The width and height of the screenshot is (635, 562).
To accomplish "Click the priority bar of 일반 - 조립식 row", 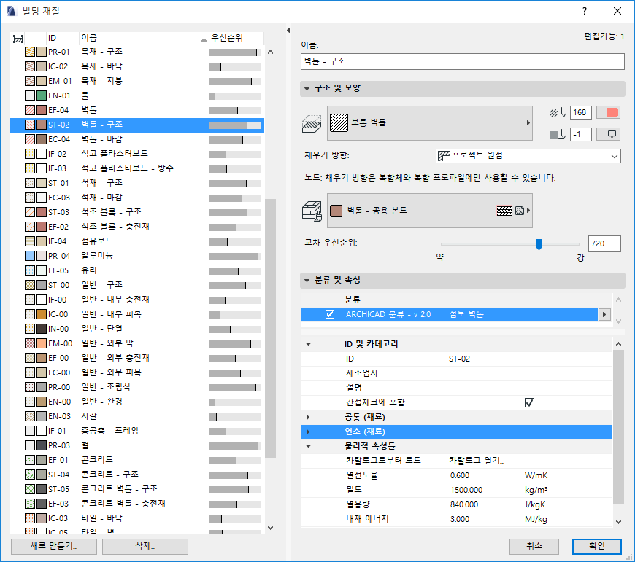I will pyautogui.click(x=235, y=388).
